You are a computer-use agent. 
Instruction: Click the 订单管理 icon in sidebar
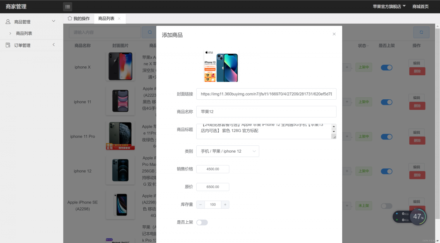click(x=8, y=45)
